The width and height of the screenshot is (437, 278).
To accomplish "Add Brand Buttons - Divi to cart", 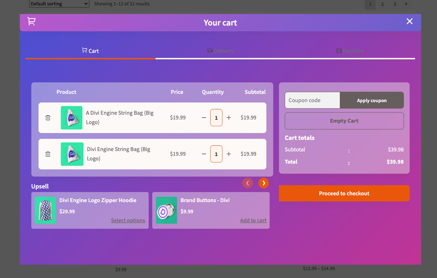I will [253, 220].
